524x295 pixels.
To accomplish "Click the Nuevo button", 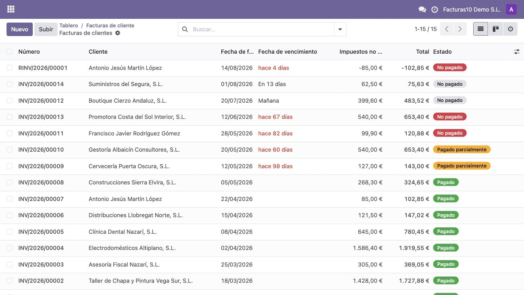I will pos(19,29).
